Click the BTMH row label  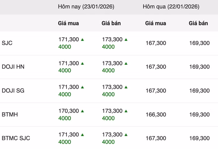point(10,115)
